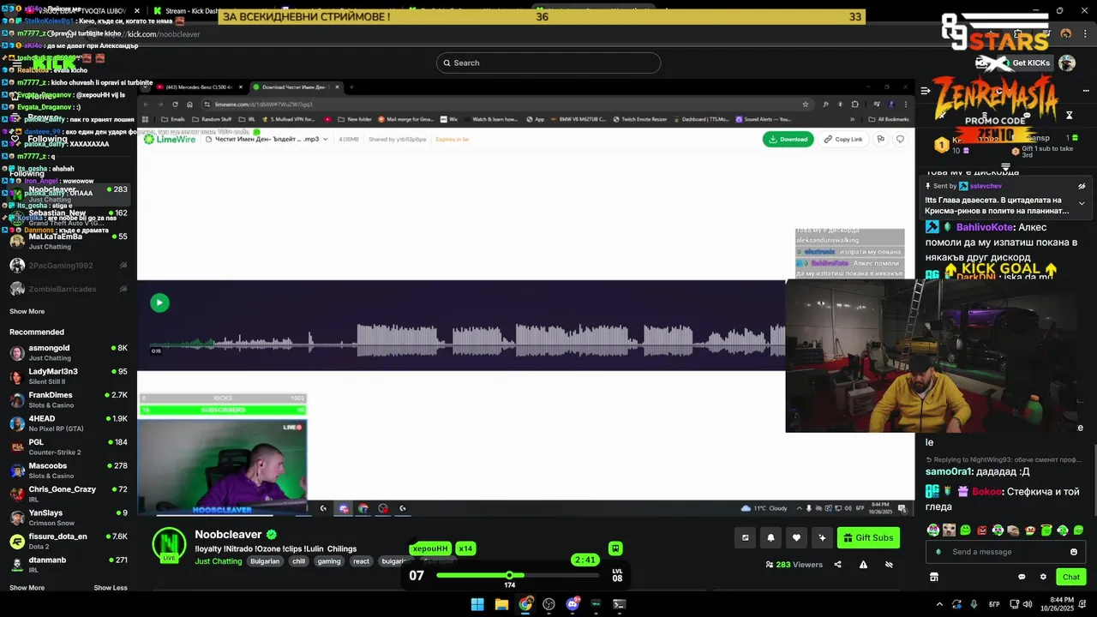The image size is (1097, 617).
Task: Click the chill stream tag
Action: (x=298, y=561)
